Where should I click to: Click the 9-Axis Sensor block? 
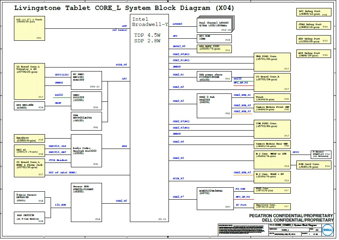29,198
